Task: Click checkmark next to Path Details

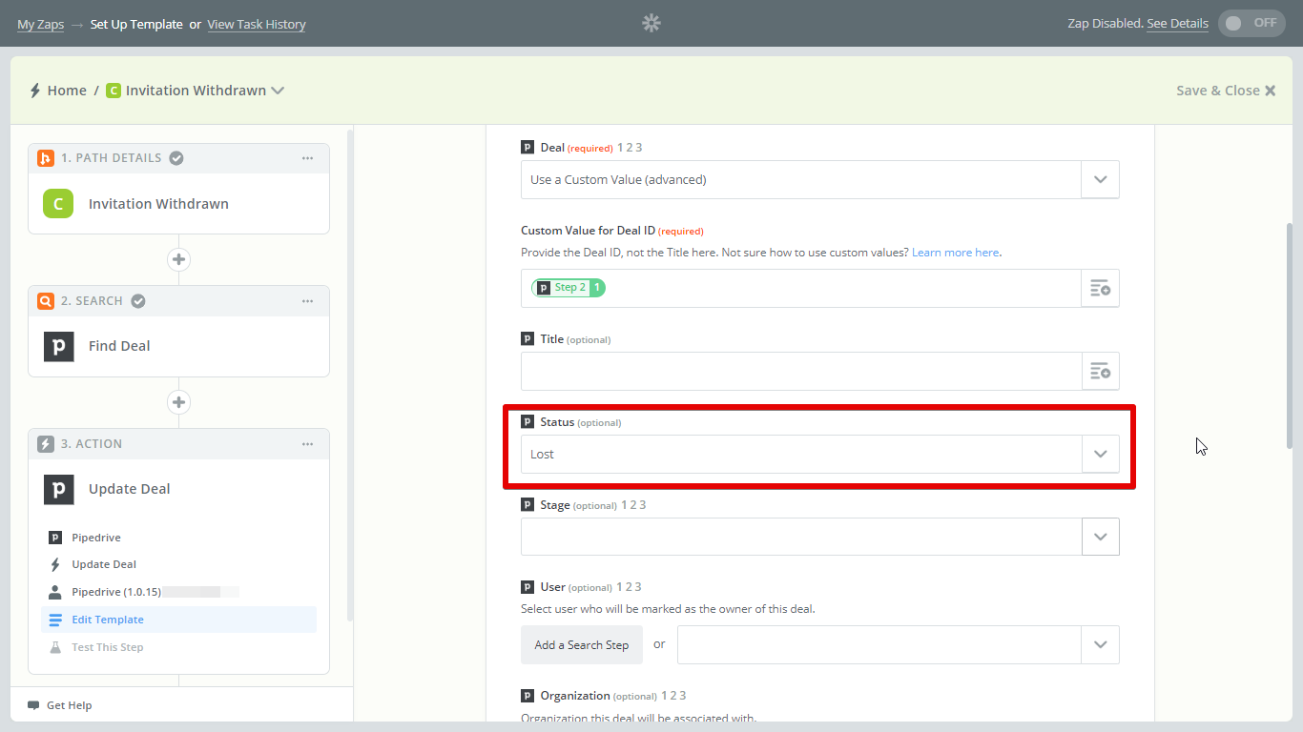Action: tap(176, 158)
